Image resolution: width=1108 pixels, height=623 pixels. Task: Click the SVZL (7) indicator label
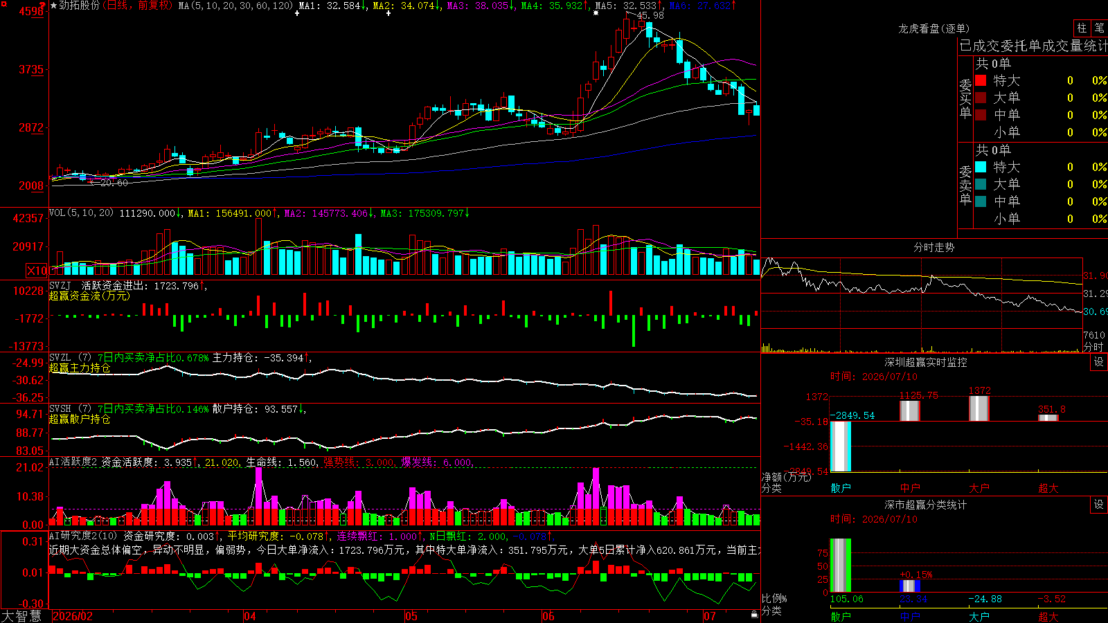71,358
